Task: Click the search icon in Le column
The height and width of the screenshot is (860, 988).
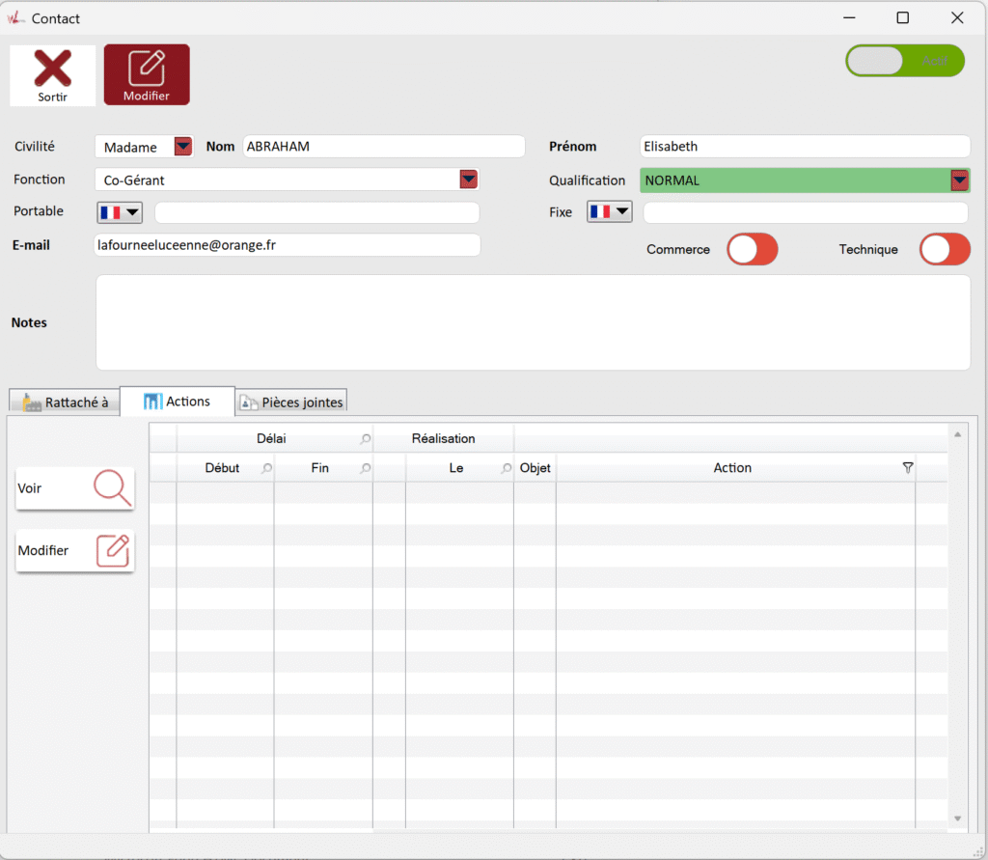Action: click(506, 469)
